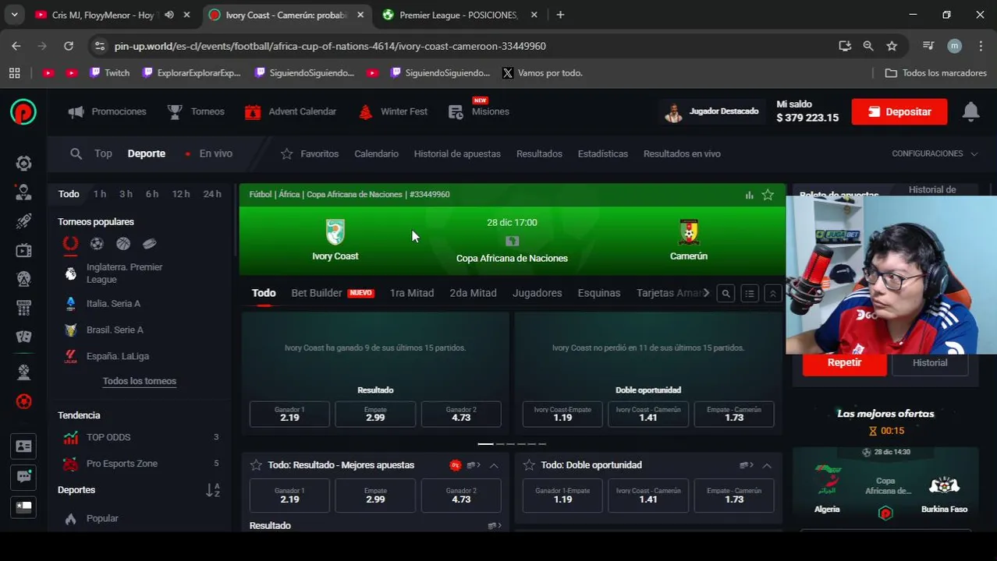Image resolution: width=997 pixels, height=561 pixels.
Task: Click the red Depositar button
Action: coord(899,111)
